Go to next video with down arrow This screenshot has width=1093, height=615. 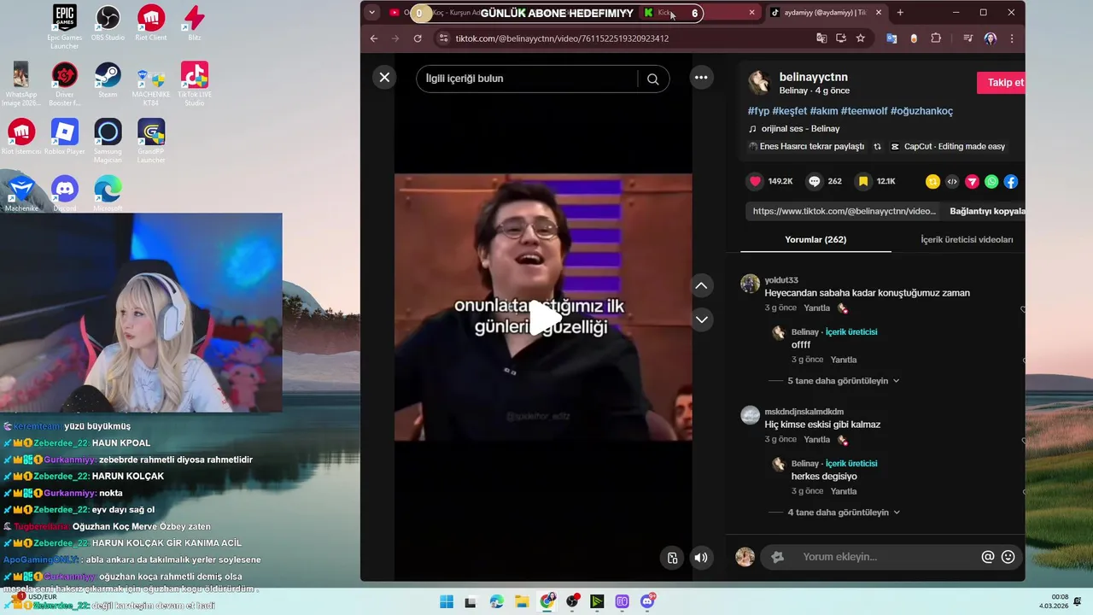point(701,319)
